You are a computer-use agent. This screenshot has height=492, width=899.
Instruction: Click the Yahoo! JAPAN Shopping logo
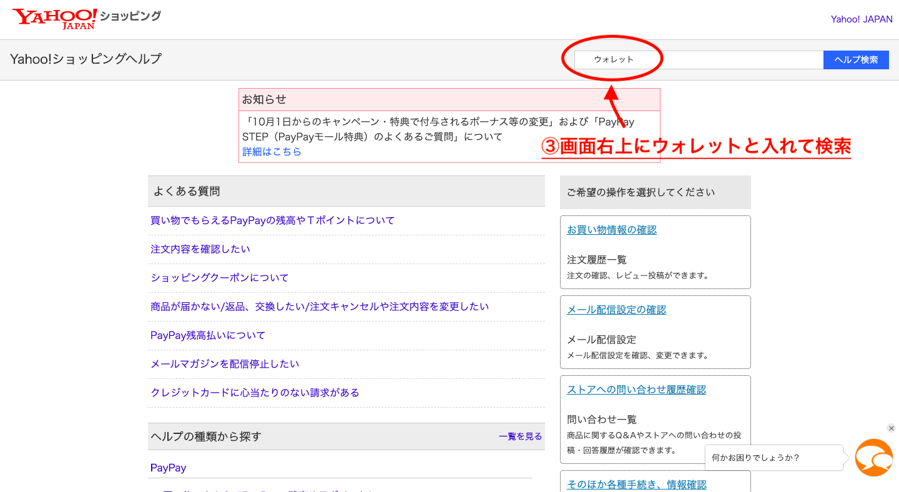click(86, 19)
